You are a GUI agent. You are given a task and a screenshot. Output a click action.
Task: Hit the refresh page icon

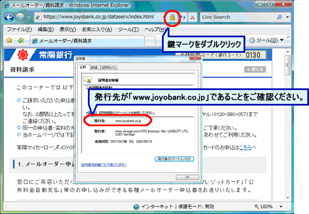[183, 18]
